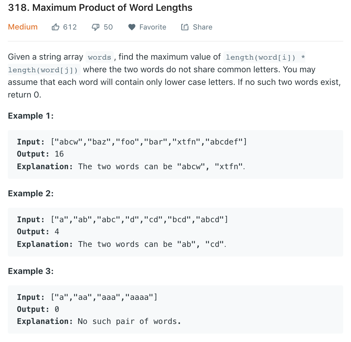351x342 pixels.
Task: Open the Share link label
Action: pyautogui.click(x=203, y=27)
